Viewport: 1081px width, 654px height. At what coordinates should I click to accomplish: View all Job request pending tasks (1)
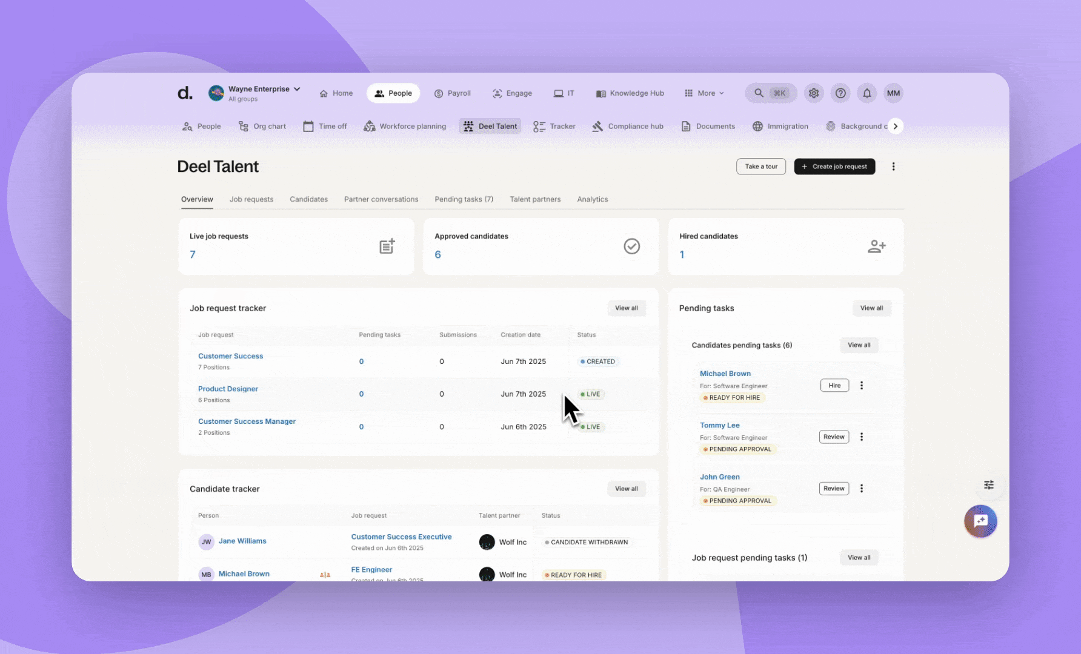(x=859, y=558)
